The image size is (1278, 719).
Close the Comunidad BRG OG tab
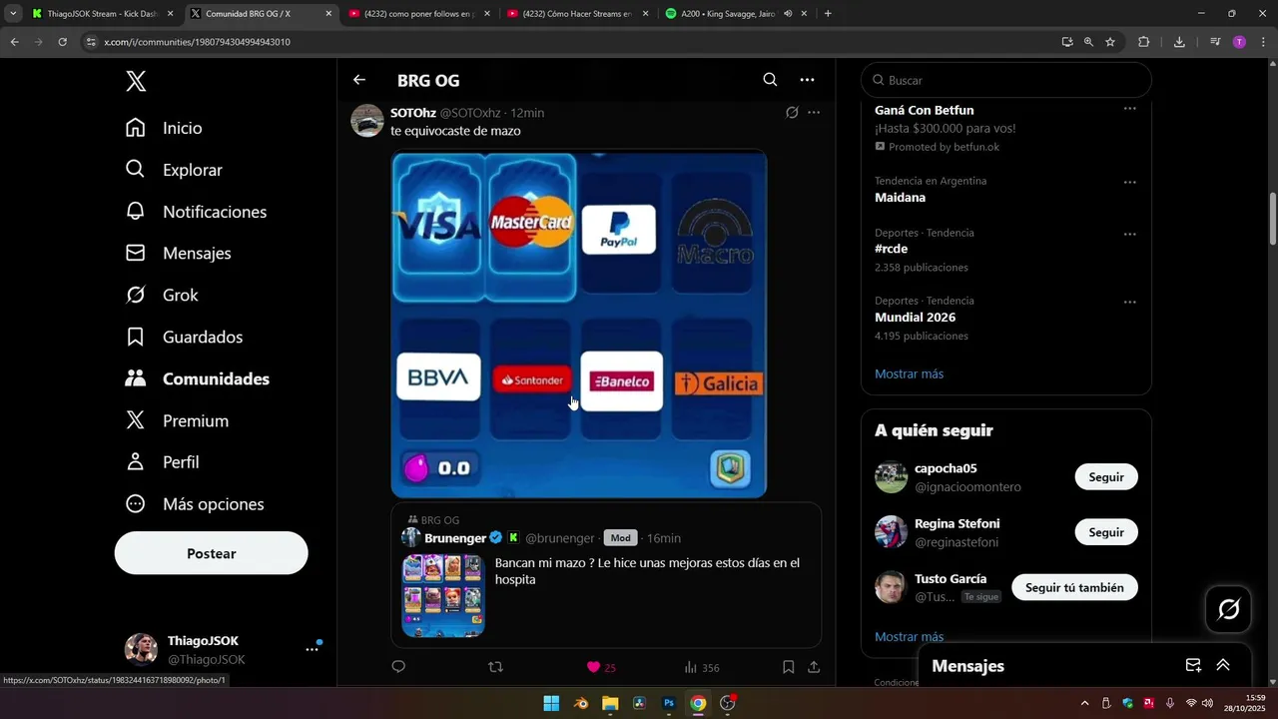329,14
